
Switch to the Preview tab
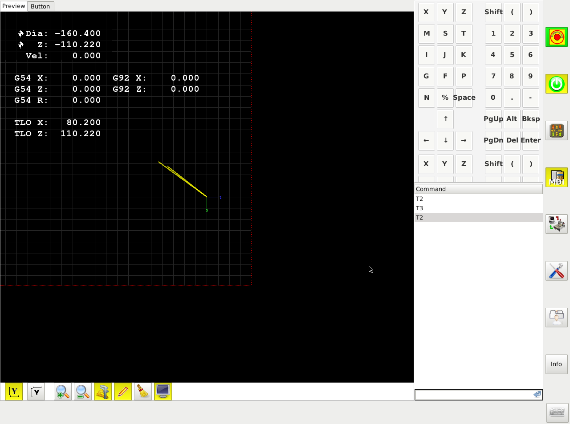tap(14, 6)
